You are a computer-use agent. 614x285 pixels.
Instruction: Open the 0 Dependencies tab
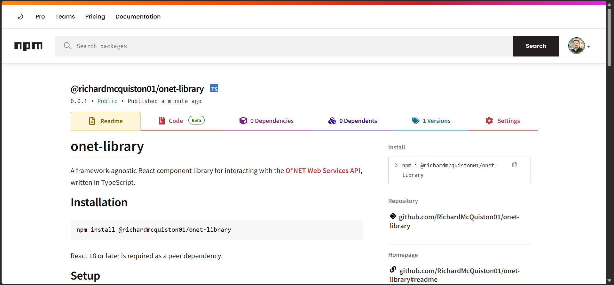coord(266,121)
